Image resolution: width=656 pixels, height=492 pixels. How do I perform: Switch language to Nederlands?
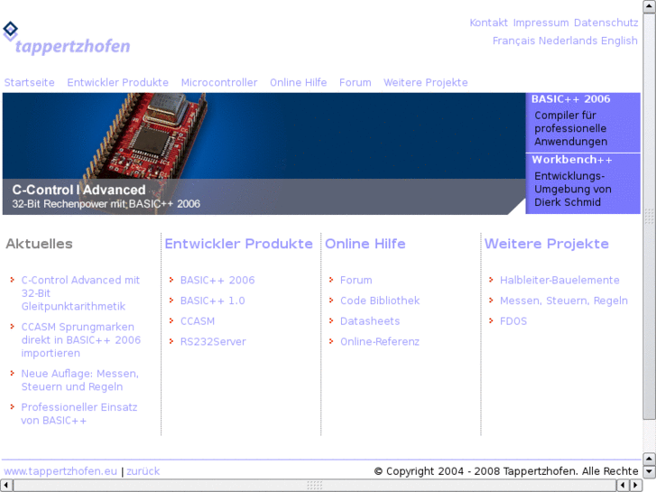click(568, 41)
